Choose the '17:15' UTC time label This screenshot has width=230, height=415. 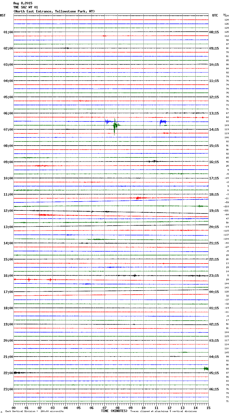[x=214, y=178]
